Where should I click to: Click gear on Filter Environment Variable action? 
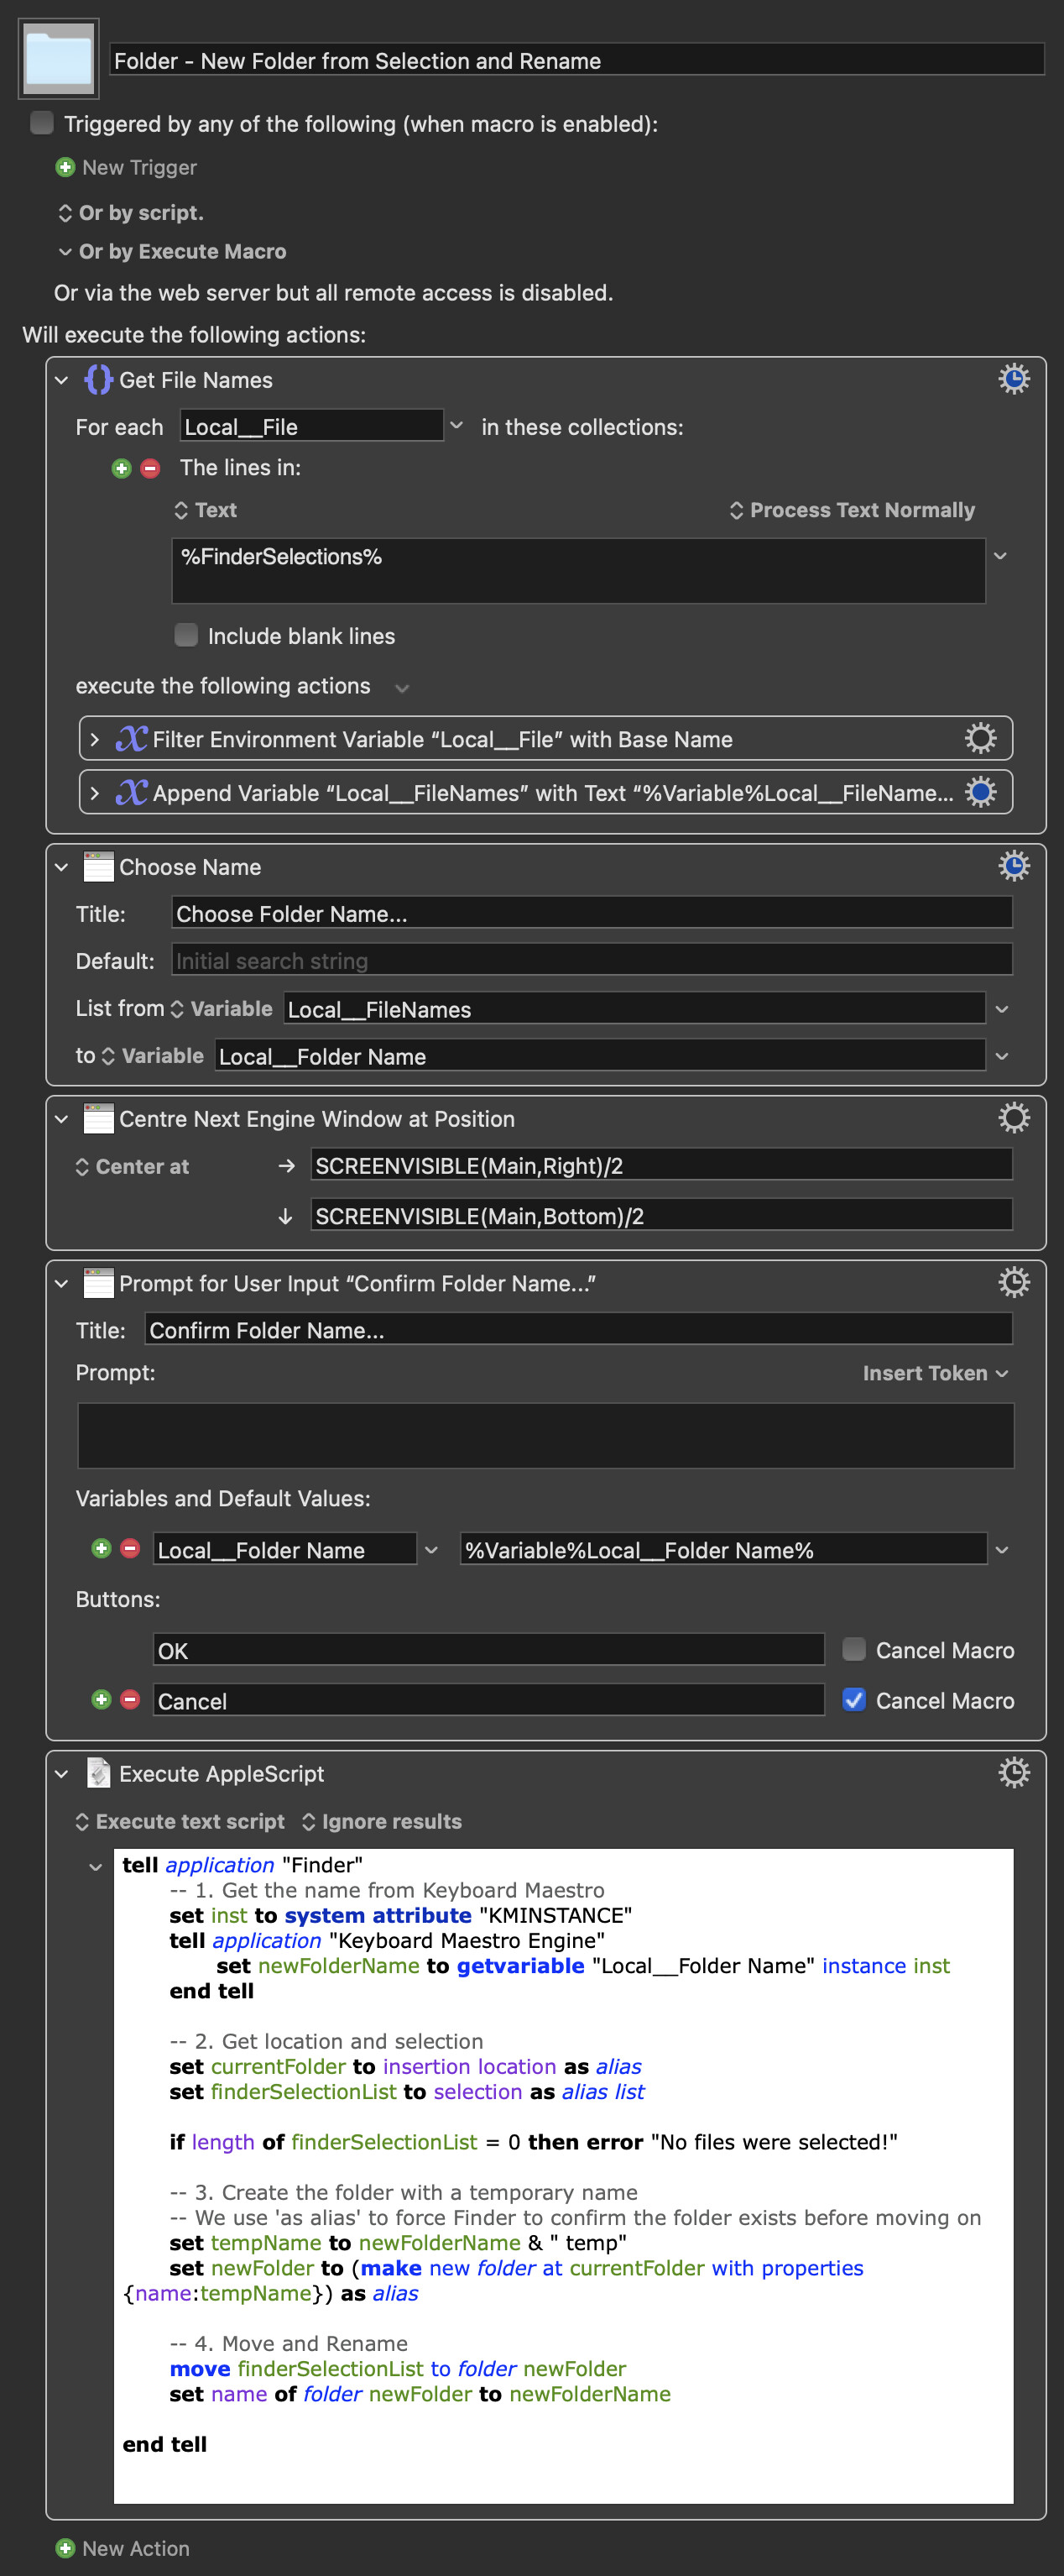click(x=980, y=739)
